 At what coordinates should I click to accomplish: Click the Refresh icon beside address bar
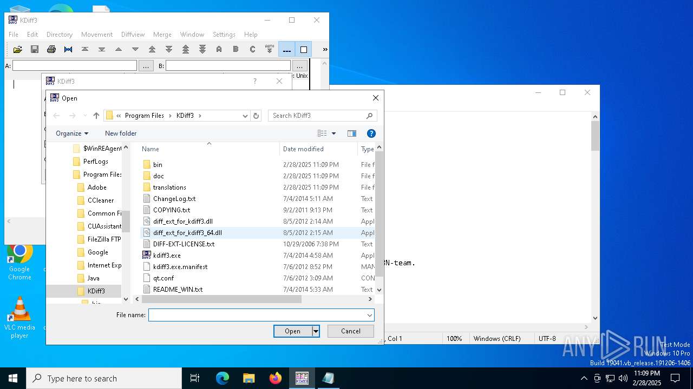click(x=256, y=116)
